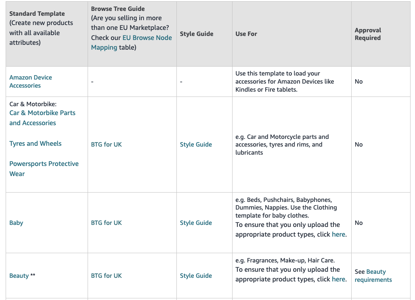
Task: Open BTG for UK in Car & Motorbike row
Action: [x=107, y=145]
